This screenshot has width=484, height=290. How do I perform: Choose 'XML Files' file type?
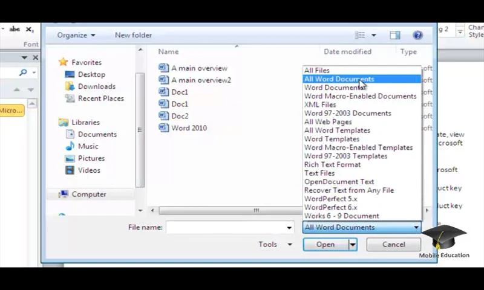coord(362,105)
